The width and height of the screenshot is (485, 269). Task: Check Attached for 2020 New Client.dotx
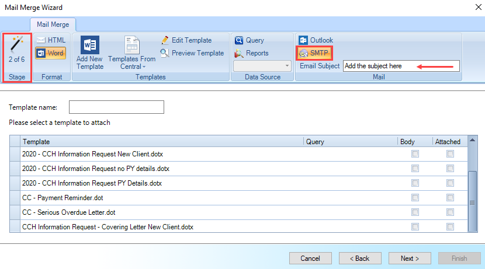(450, 154)
